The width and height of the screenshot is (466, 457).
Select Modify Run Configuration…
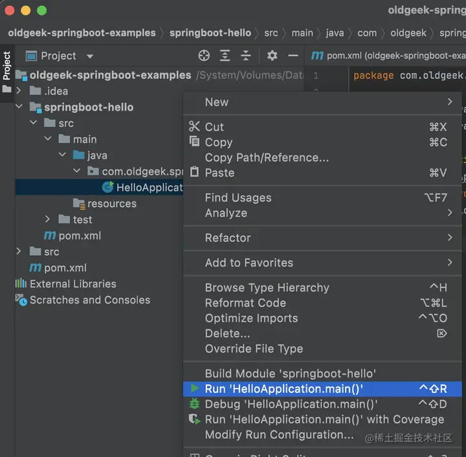[x=322, y=434]
